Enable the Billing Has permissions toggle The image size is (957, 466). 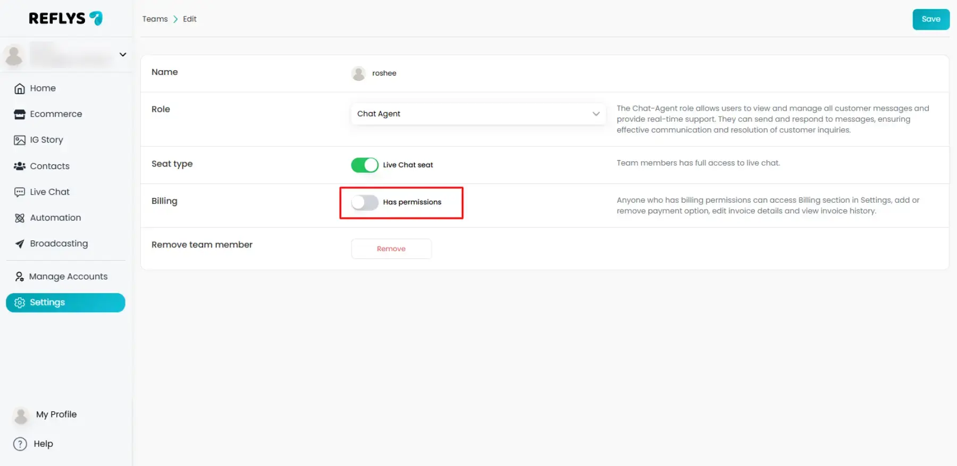365,202
